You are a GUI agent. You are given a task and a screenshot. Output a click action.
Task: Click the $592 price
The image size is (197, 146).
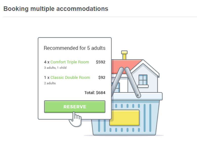[101, 62]
